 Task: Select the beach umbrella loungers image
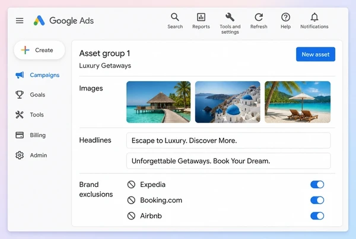pos(297,102)
